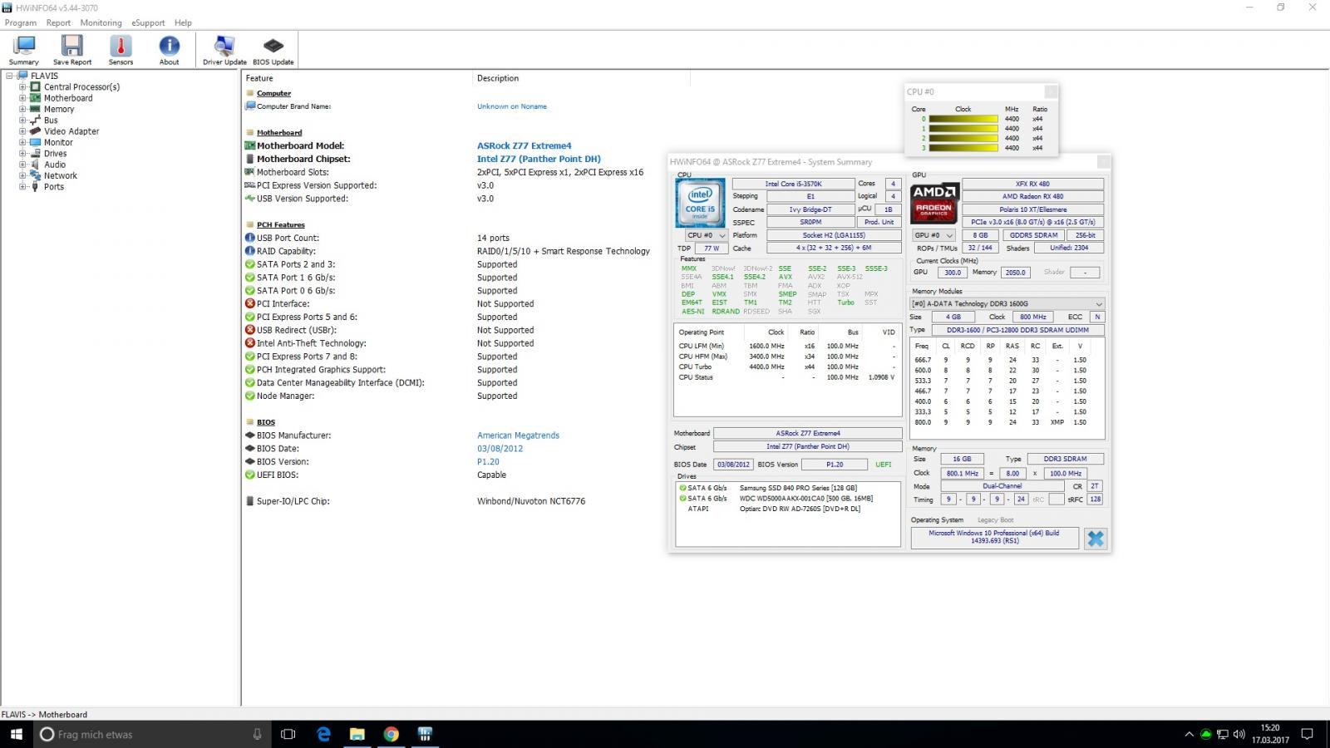Open the Monitoring menu

(101, 23)
